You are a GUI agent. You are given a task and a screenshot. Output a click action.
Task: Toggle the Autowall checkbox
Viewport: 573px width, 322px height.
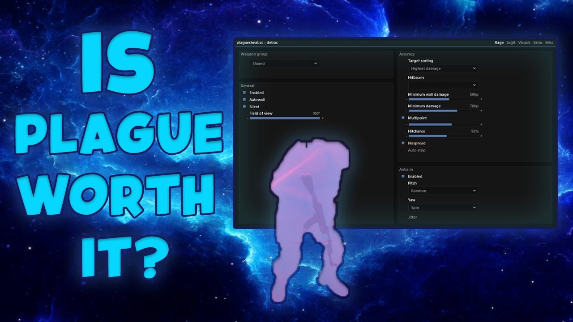[245, 100]
